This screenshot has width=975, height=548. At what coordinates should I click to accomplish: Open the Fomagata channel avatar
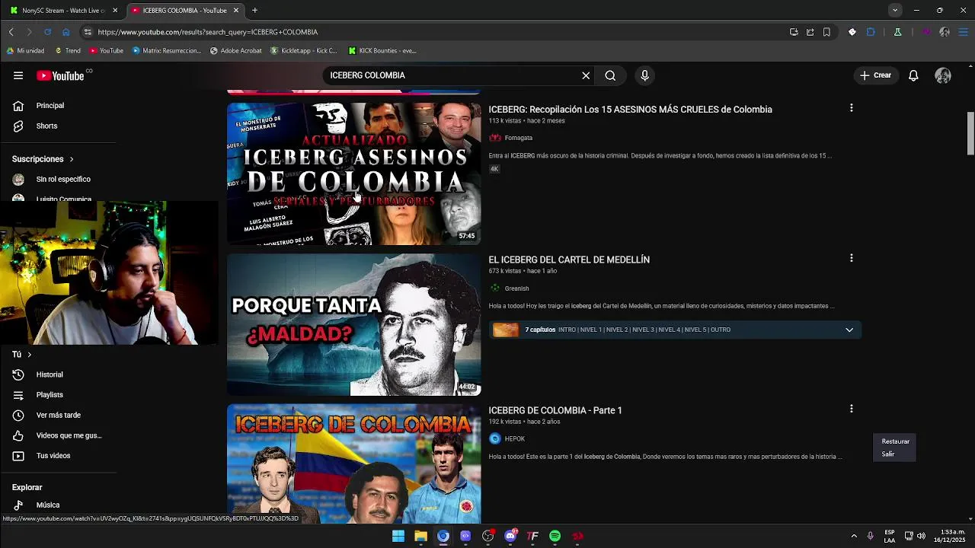click(495, 138)
